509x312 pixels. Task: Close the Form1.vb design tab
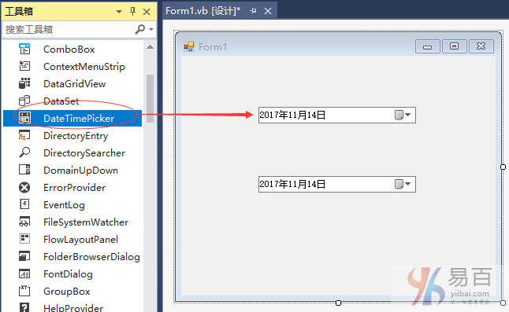268,11
